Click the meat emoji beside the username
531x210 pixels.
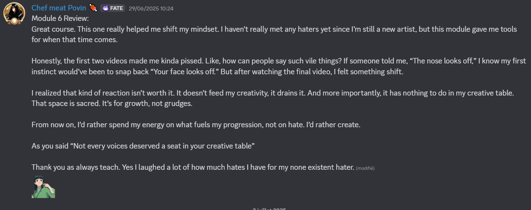pos(93,8)
